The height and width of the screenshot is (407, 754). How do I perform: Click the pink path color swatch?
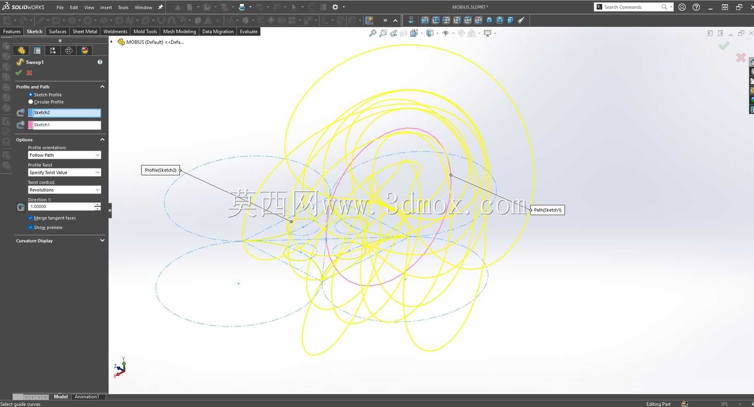point(30,125)
